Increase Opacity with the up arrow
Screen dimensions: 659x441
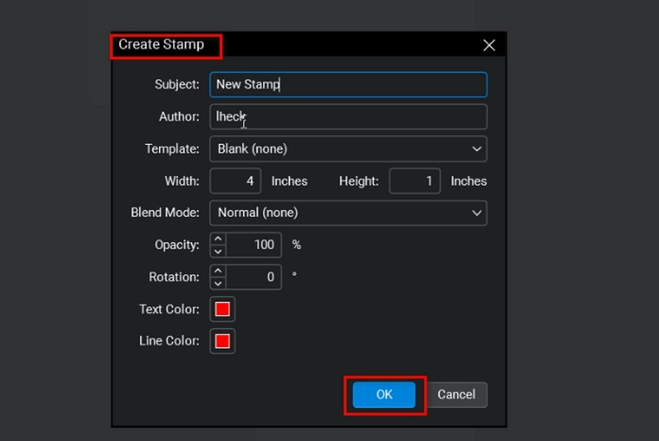[217, 239]
